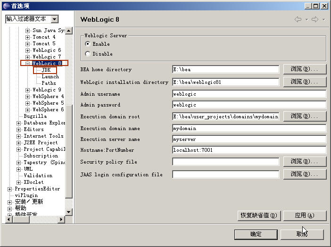Click tree scroll right arrow
Screen dimensions: 331x247
(x=61, y=219)
